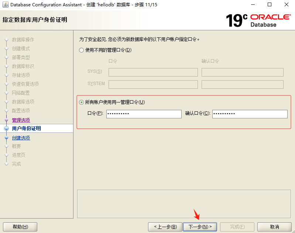Click the 网络配置 step label
This screenshot has width=295, height=233.
[21, 93]
